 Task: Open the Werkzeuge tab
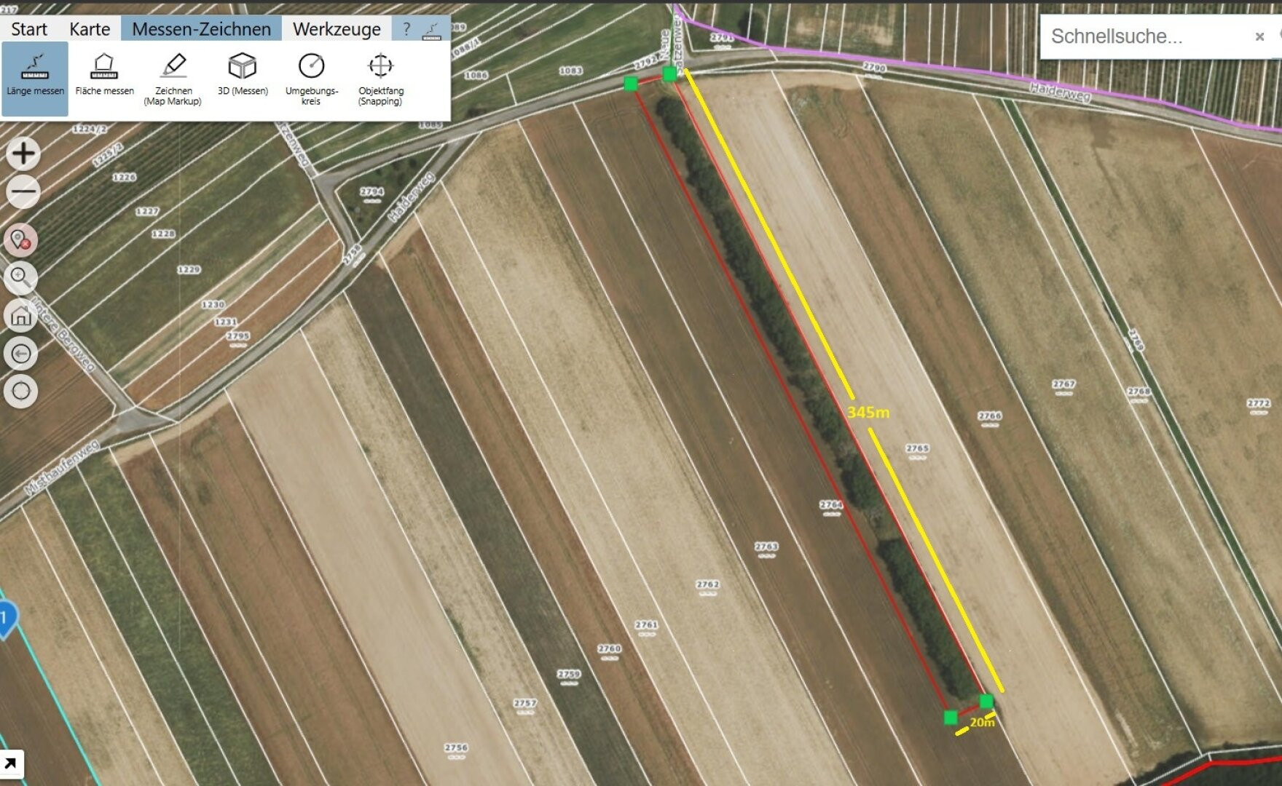pos(337,29)
